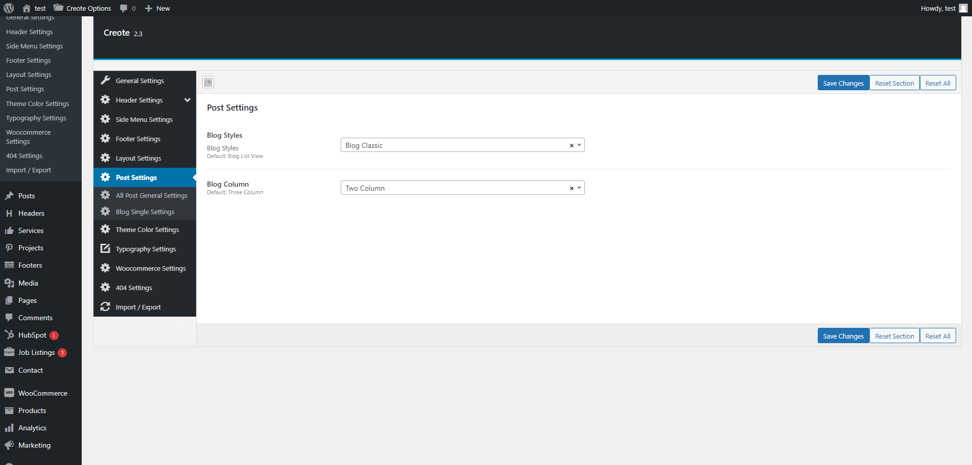This screenshot has height=465, width=972.
Task: Click the top Save Changes button
Action: [843, 83]
